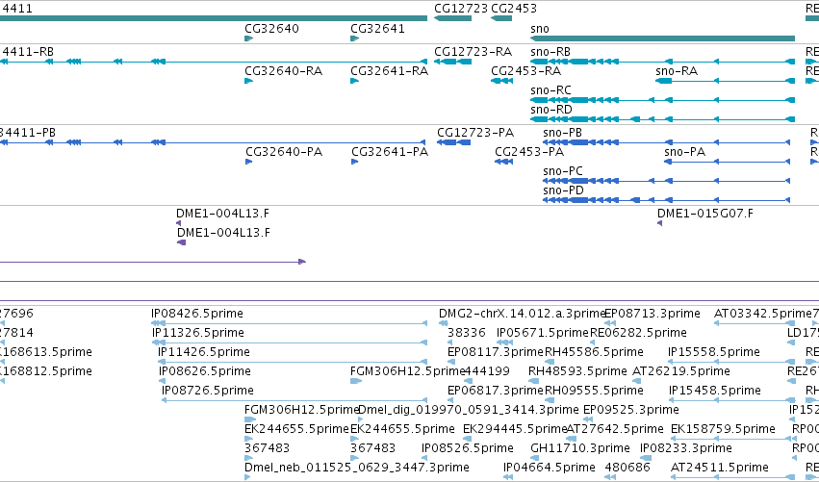Open EST RE06282.5prime
Screen dimensions: 819x482
tap(592, 342)
